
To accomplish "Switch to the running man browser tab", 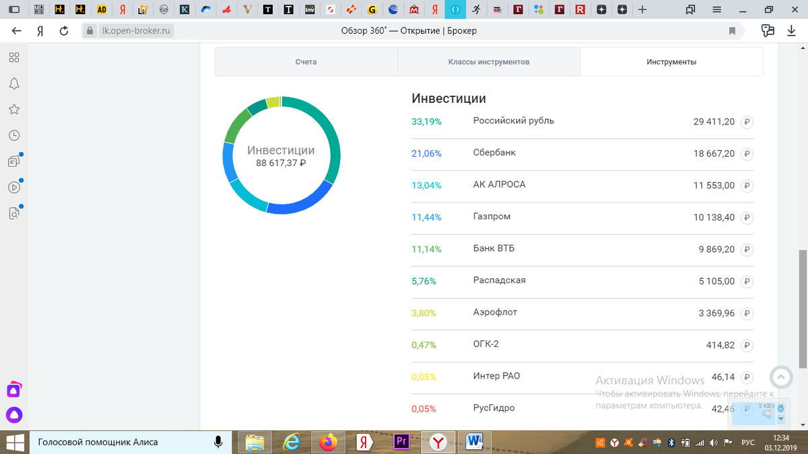I will [477, 10].
